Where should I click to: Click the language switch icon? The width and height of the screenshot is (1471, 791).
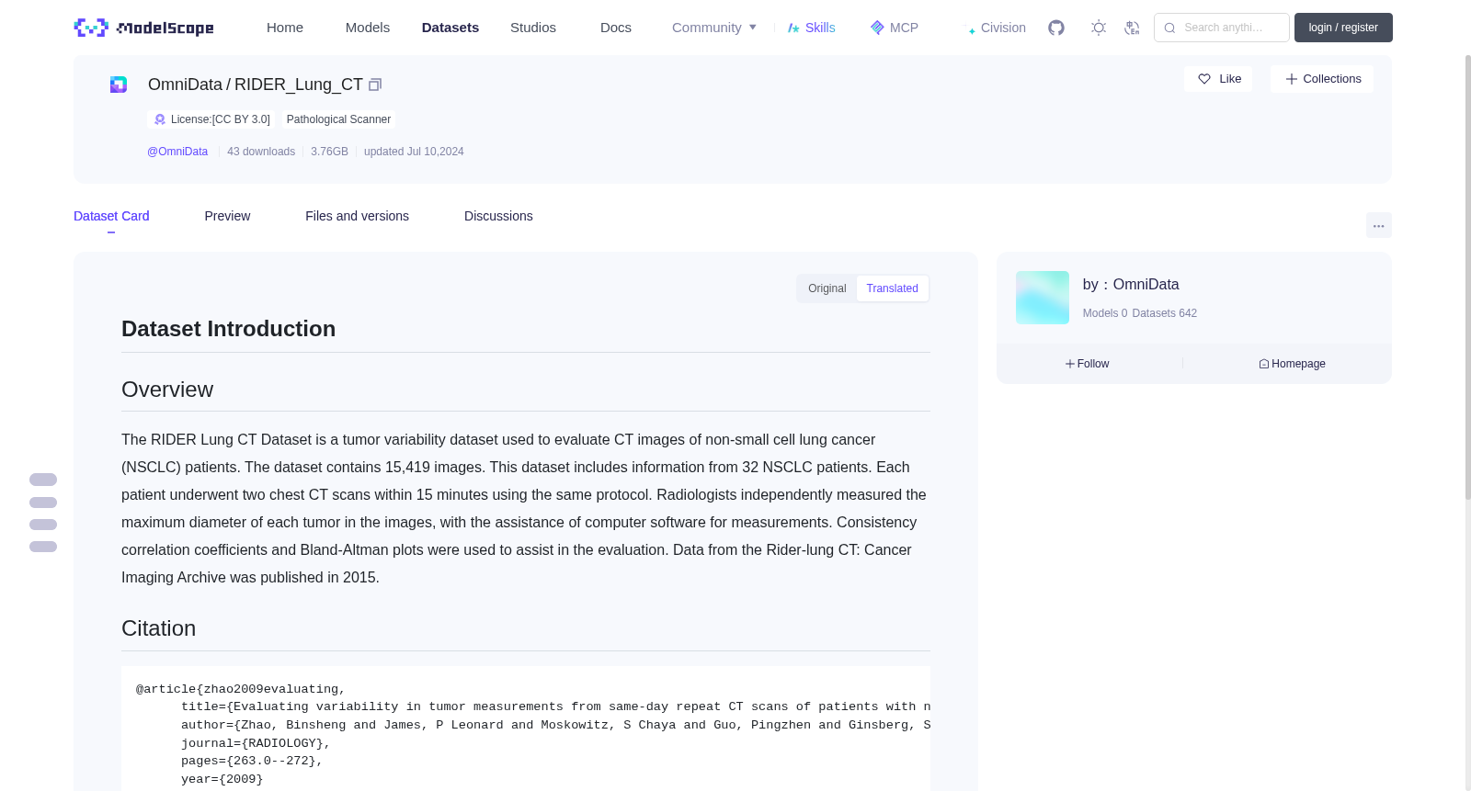click(1132, 28)
